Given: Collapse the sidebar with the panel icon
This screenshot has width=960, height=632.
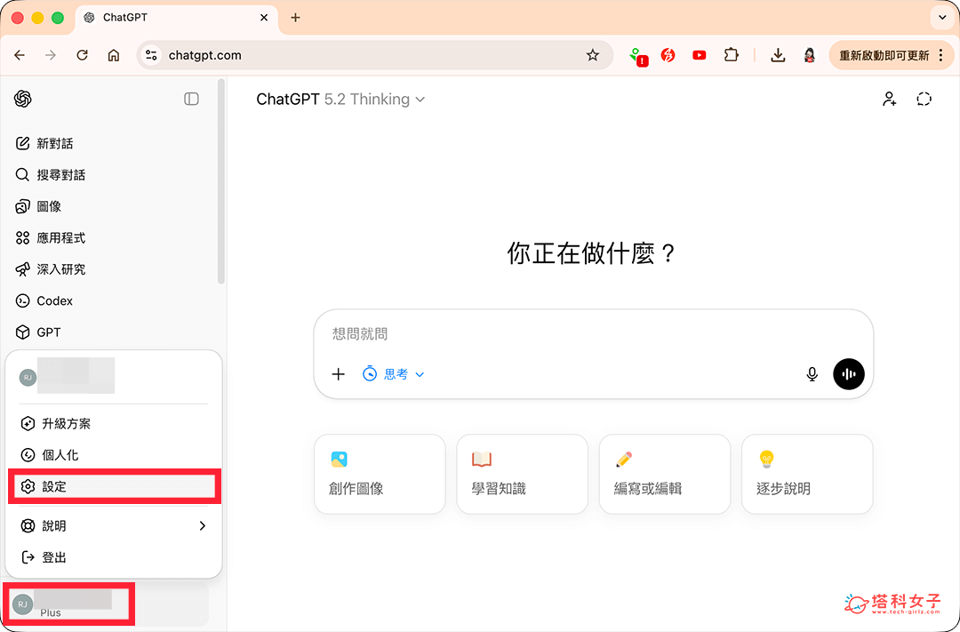Looking at the screenshot, I should (191, 99).
